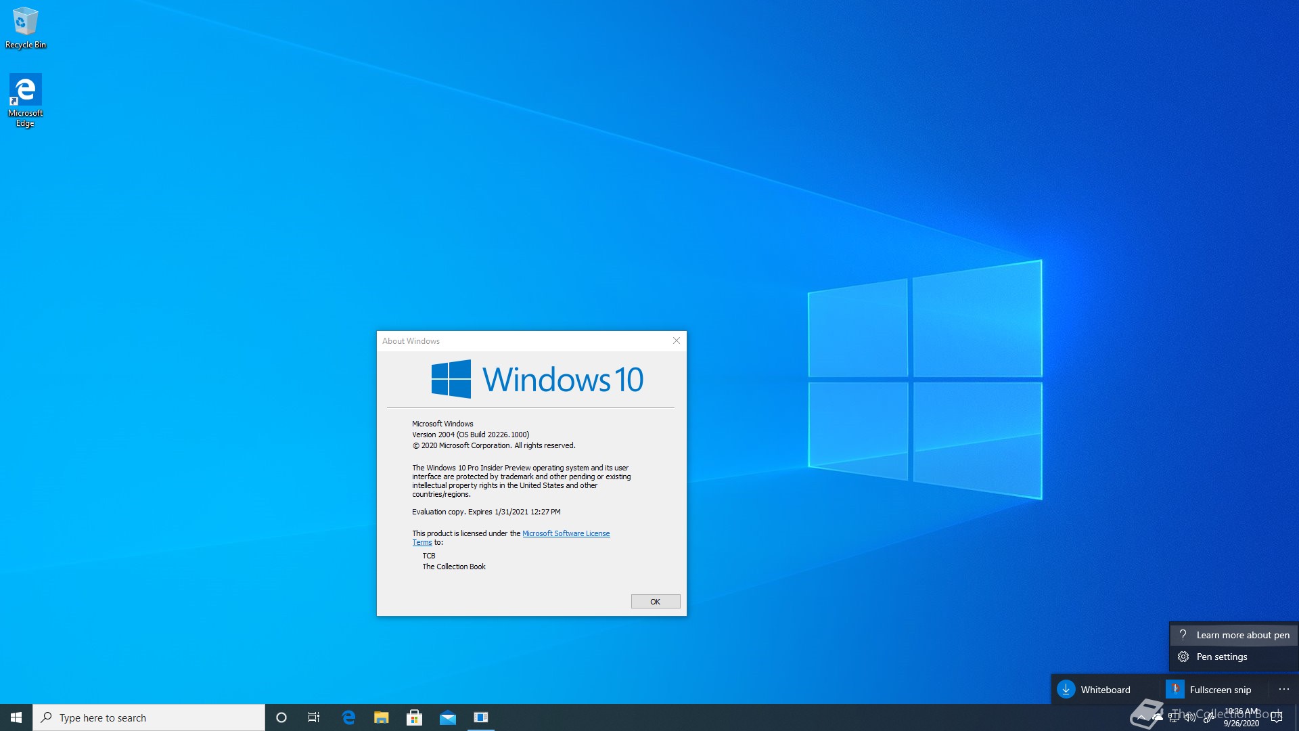Screen dimensions: 1299x731
Task: Click OK in About Windows dialog
Action: click(x=656, y=602)
